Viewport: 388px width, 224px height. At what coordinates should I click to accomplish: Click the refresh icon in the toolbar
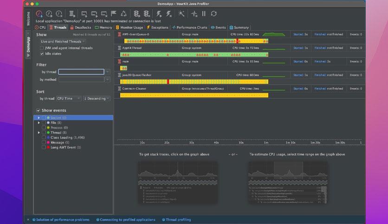[213, 14]
